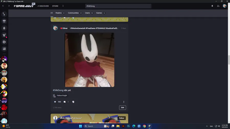
Task: Open Google Chrome from the taskbar
Action: tap(144, 126)
